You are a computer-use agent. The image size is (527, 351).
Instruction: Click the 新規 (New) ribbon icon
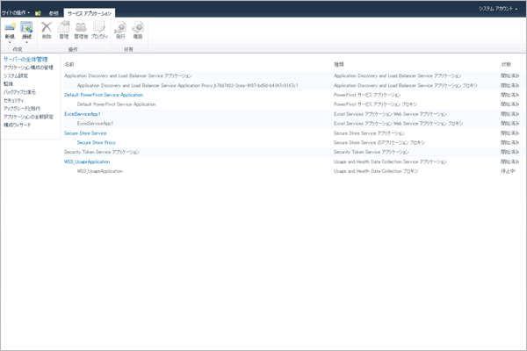click(10, 28)
